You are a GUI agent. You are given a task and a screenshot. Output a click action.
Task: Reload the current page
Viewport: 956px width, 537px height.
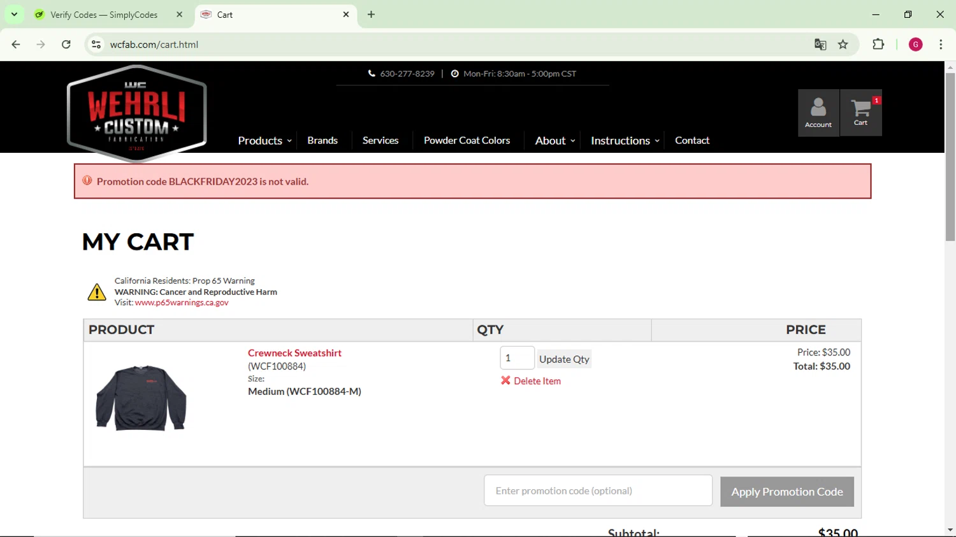point(66,45)
